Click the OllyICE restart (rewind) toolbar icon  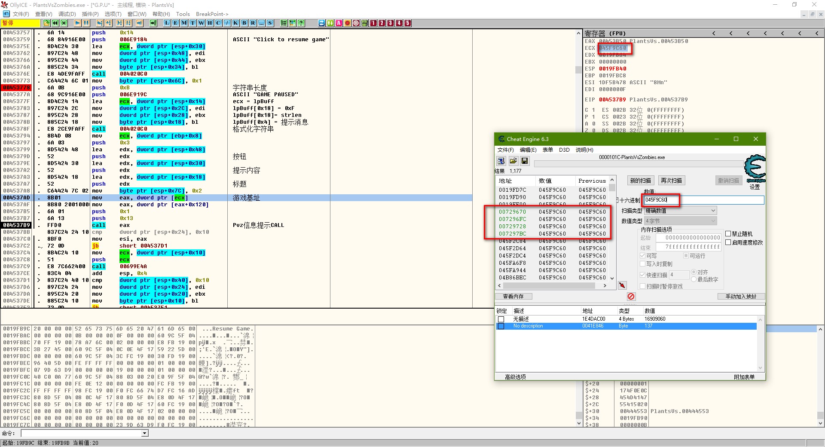click(55, 23)
